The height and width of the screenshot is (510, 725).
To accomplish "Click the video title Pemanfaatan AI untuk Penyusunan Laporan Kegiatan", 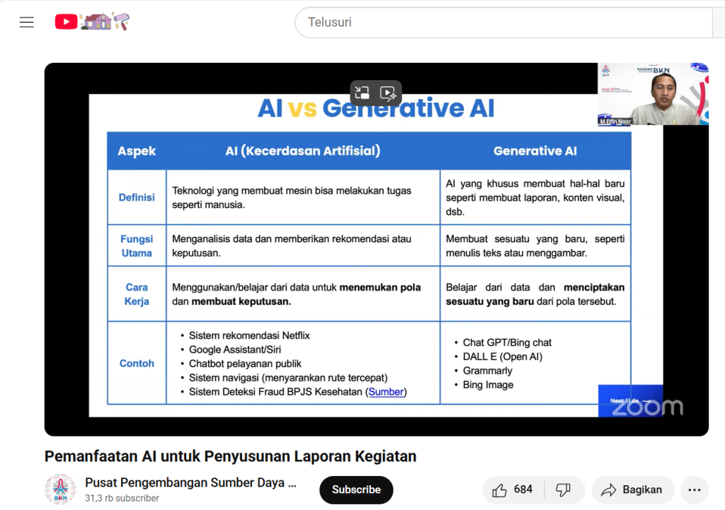I will click(230, 456).
